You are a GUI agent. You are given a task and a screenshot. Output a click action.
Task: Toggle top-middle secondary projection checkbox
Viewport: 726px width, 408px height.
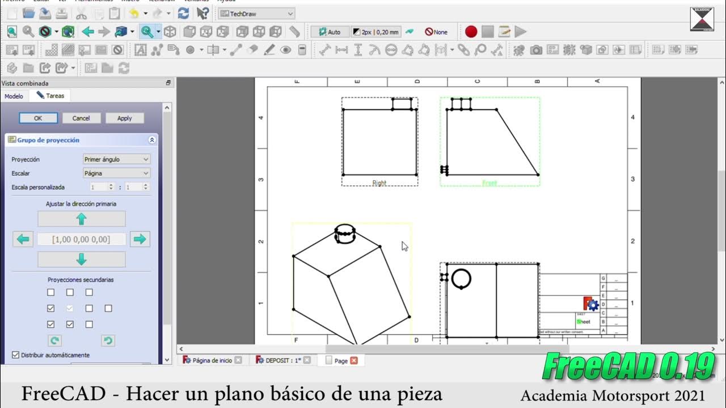pos(70,292)
